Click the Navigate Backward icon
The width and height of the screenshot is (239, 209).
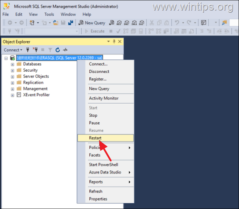pyautogui.click(x=10, y=23)
